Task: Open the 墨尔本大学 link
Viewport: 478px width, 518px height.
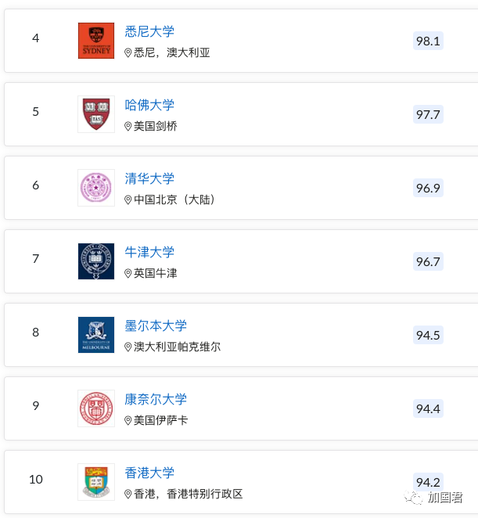Action: (x=156, y=326)
